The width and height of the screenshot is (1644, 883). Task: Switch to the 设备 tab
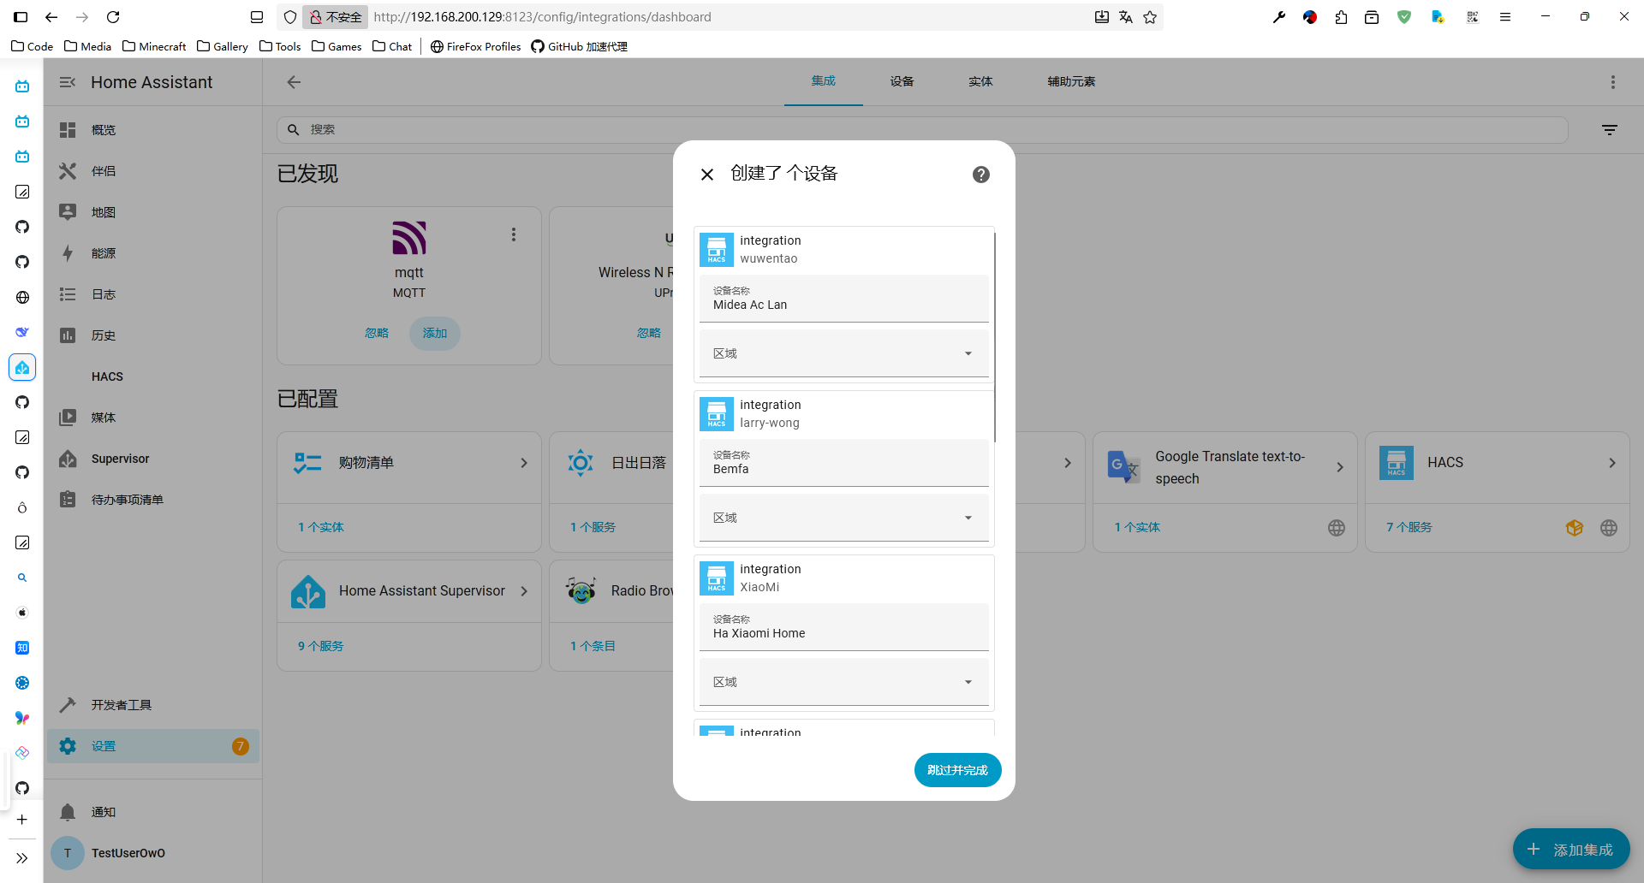pos(902,81)
